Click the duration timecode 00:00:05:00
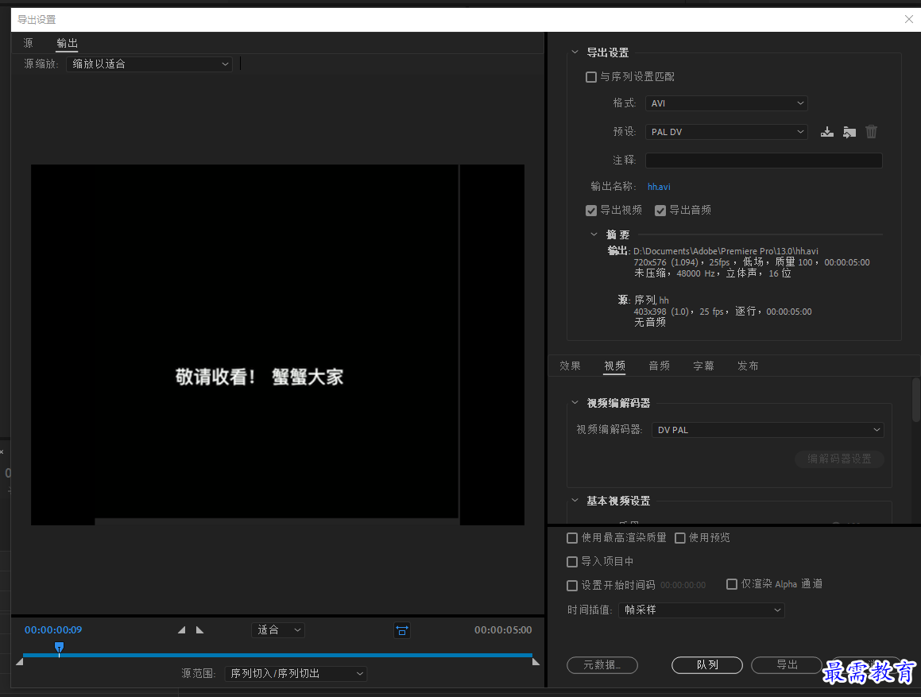 pos(503,630)
